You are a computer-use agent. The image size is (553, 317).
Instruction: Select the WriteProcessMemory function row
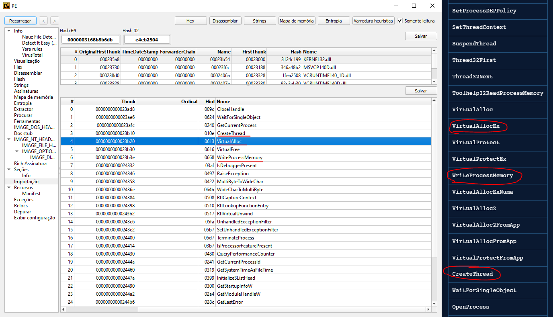click(240, 157)
